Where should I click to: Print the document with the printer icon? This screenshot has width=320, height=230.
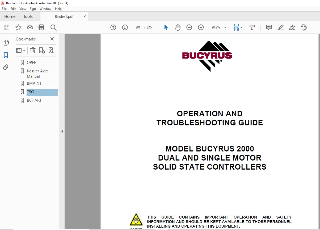click(41, 27)
